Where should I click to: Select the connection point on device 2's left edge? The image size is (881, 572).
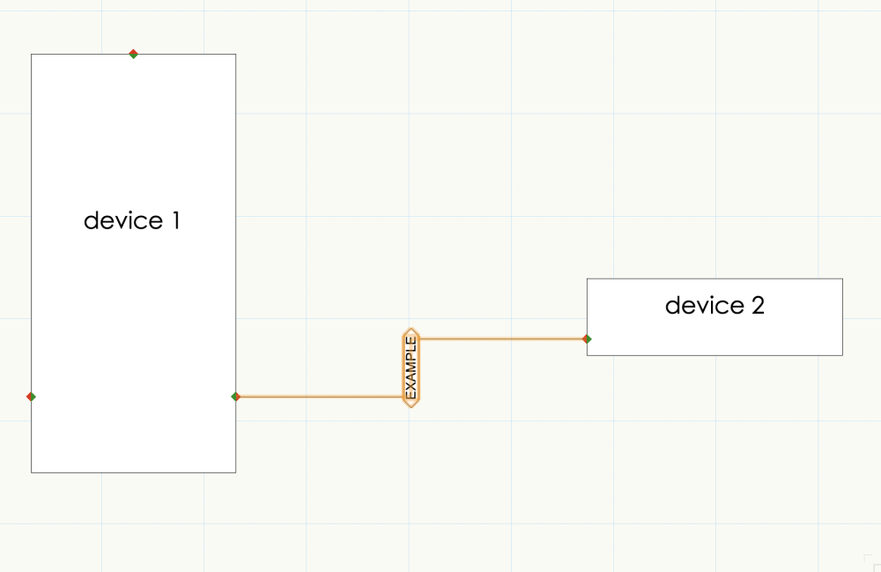[587, 338]
